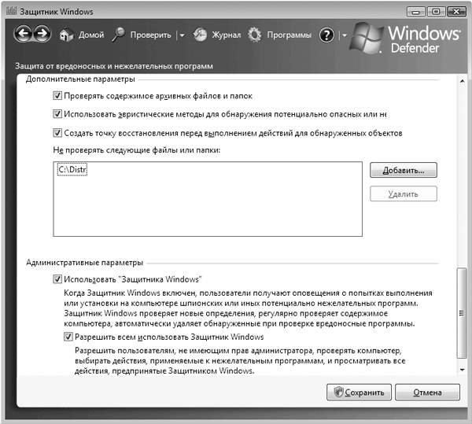Maximize the Защитник Windows window
Screen dimensions: 472x424
[436, 12]
